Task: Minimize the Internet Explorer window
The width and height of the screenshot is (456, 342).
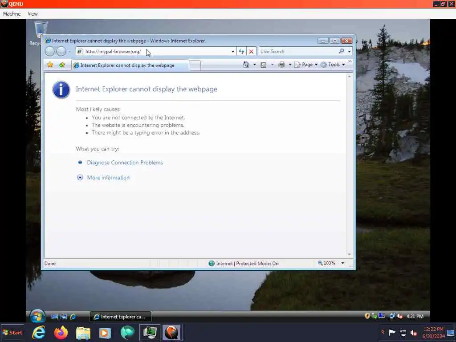Action: pyautogui.click(x=323, y=41)
